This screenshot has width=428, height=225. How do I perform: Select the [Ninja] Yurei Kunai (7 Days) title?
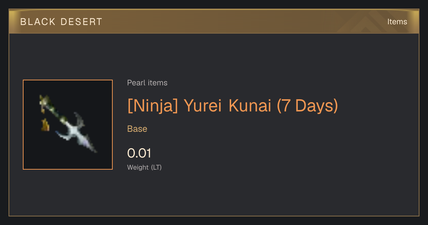pyautogui.click(x=233, y=105)
